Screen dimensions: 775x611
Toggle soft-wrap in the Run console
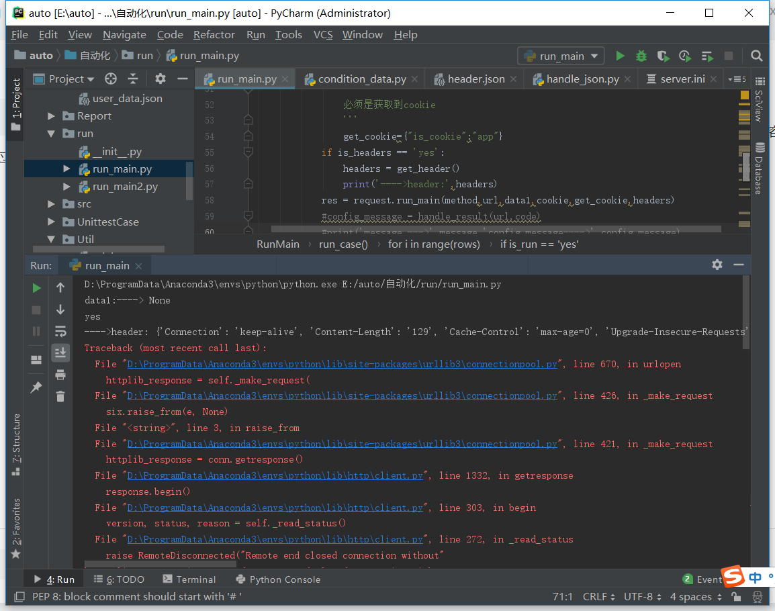pyautogui.click(x=60, y=331)
